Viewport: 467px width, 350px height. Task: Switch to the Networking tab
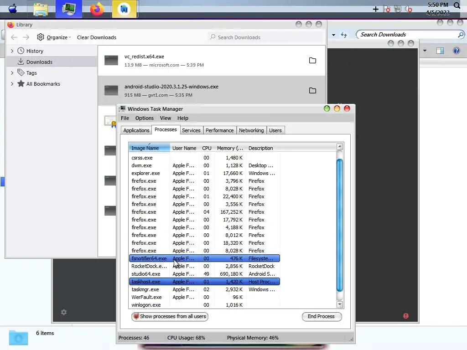(251, 130)
